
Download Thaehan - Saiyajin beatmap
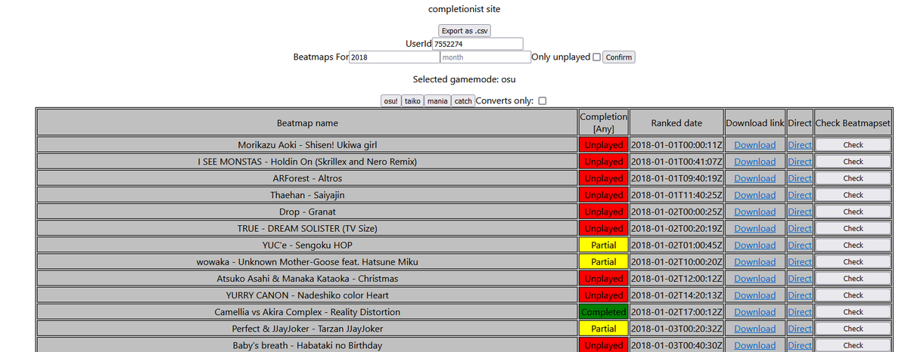(x=754, y=195)
